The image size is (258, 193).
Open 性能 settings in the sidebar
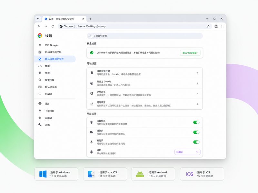(55, 66)
